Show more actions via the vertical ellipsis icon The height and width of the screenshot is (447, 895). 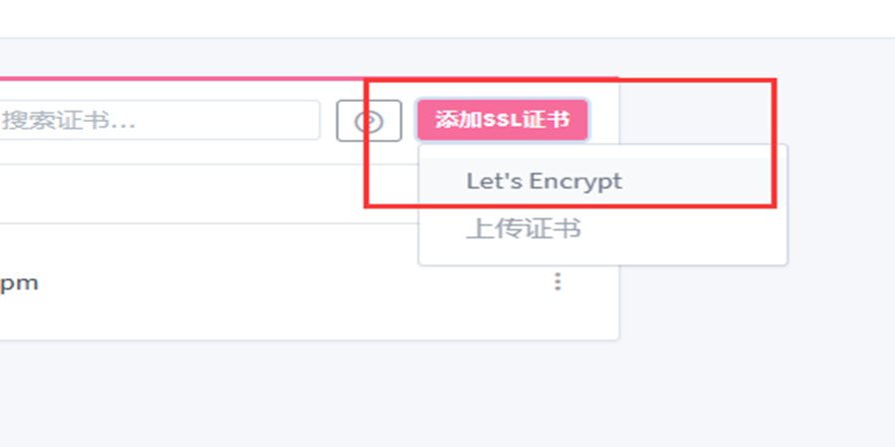pos(558,281)
